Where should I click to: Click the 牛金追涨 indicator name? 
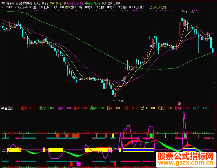tap(8, 108)
